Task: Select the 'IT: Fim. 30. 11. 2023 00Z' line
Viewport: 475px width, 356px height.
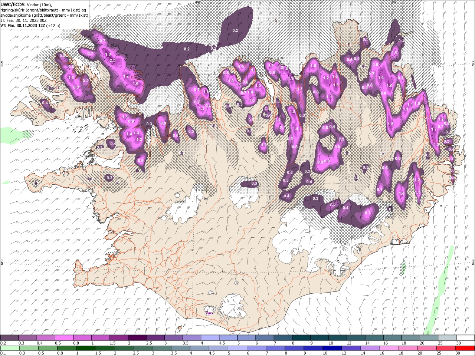Action: [x=23, y=20]
